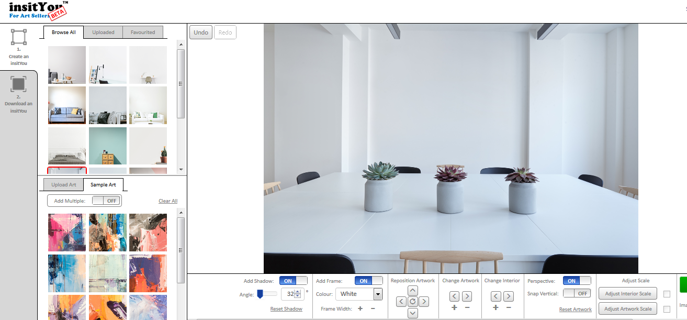Screen dimensions: 687x320
Task: Open the Sample Art tab
Action: pyautogui.click(x=104, y=184)
